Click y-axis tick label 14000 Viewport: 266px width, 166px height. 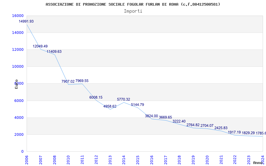coord(18,33)
